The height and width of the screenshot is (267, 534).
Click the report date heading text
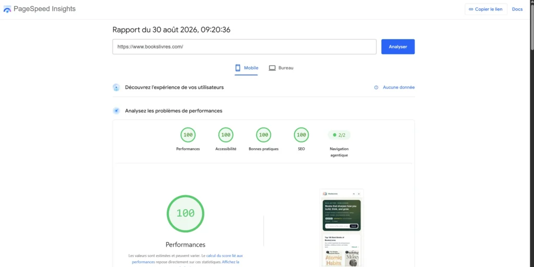click(x=171, y=30)
